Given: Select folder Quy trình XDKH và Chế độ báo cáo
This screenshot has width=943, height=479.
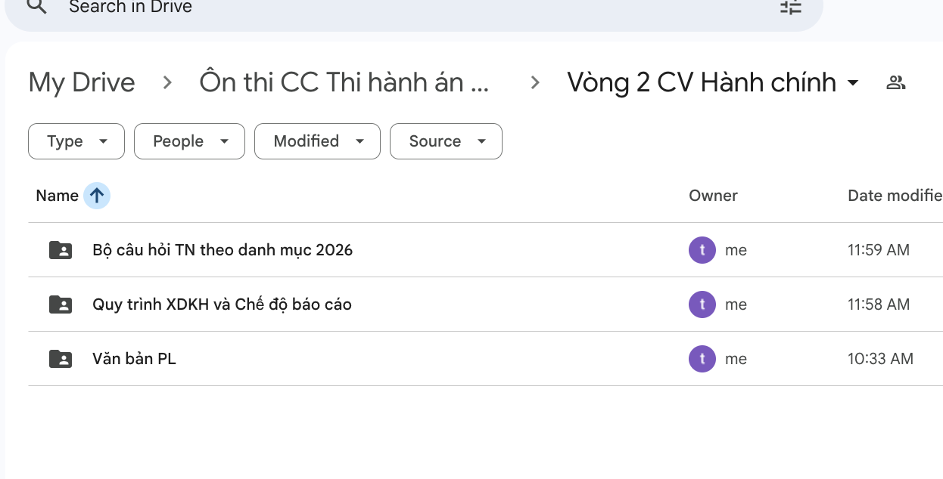Looking at the screenshot, I should point(222,304).
